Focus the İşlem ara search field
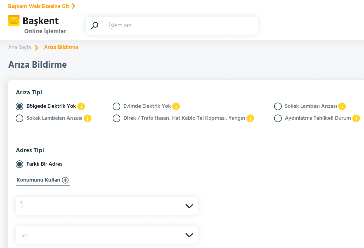This screenshot has height=248, width=364. coord(181,26)
